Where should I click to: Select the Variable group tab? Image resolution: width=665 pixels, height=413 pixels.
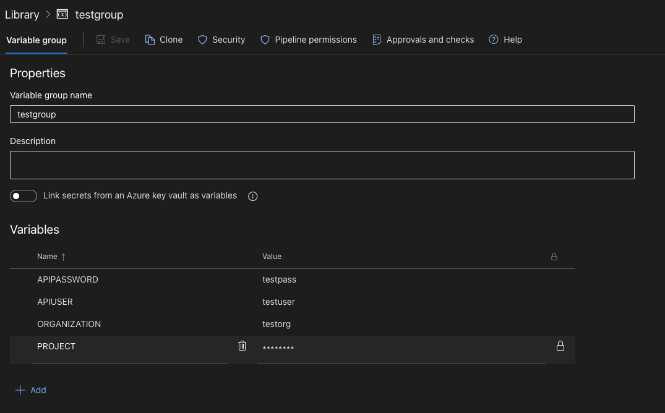tap(36, 40)
